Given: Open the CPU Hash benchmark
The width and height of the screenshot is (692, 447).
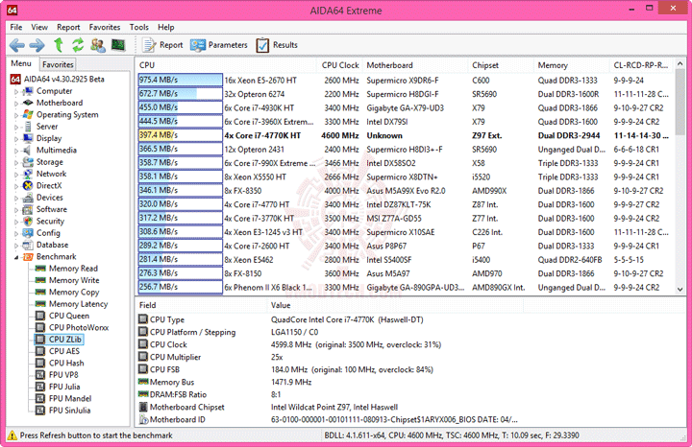Looking at the screenshot, I should [x=66, y=363].
